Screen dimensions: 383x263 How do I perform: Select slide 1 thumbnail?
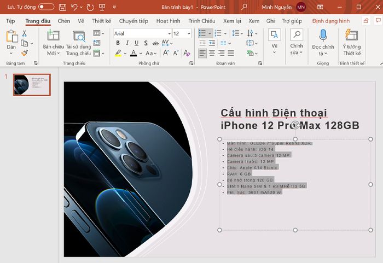click(32, 85)
